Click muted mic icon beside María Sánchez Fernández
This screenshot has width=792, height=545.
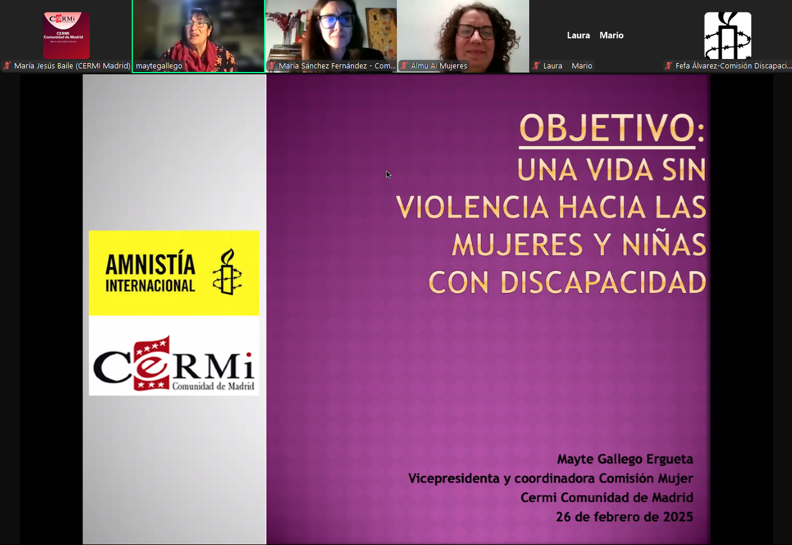272,66
